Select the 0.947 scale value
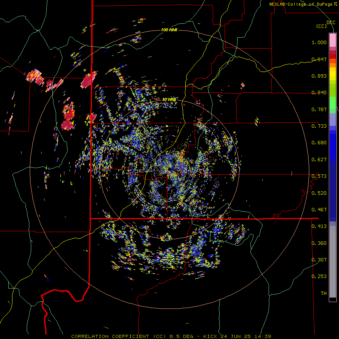 (319, 59)
